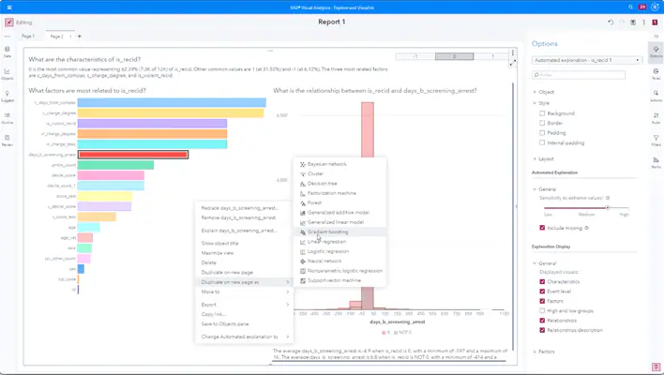Screen dimensions: 664x375
Task: Check High and low groups
Action: tap(542, 310)
